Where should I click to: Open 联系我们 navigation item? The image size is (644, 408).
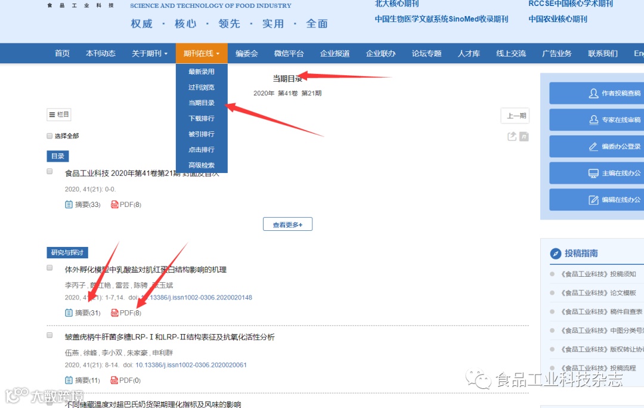603,54
